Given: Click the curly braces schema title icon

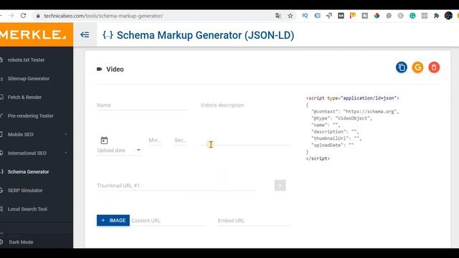Looking at the screenshot, I should tap(108, 35).
